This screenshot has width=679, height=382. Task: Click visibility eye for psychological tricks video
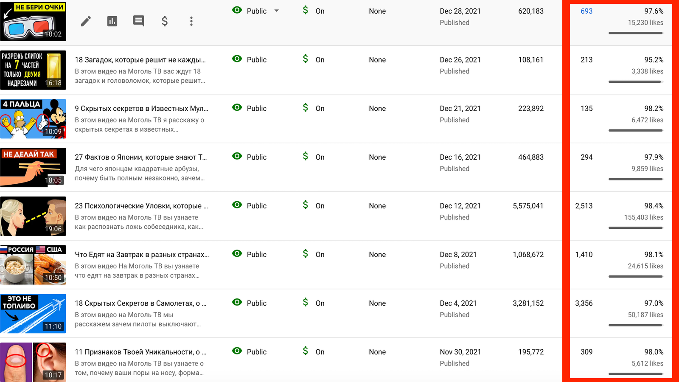pos(237,205)
